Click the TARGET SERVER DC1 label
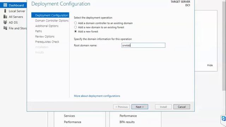The height and width of the screenshot is (127, 226). [x=180, y=4]
